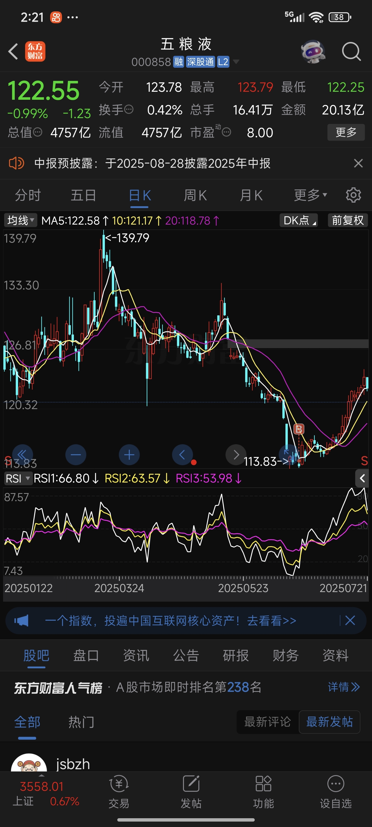Tap the 总值 info icon
Viewport: 372px width, 827px height.
[38, 132]
